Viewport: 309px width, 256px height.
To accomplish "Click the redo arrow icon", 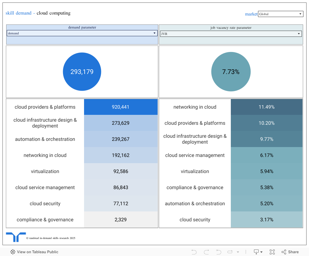I will tap(206, 252).
